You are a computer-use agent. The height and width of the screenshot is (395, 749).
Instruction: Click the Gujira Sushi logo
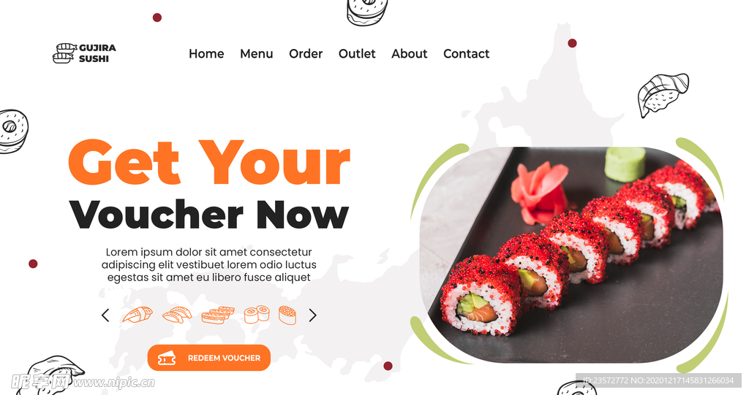click(84, 53)
